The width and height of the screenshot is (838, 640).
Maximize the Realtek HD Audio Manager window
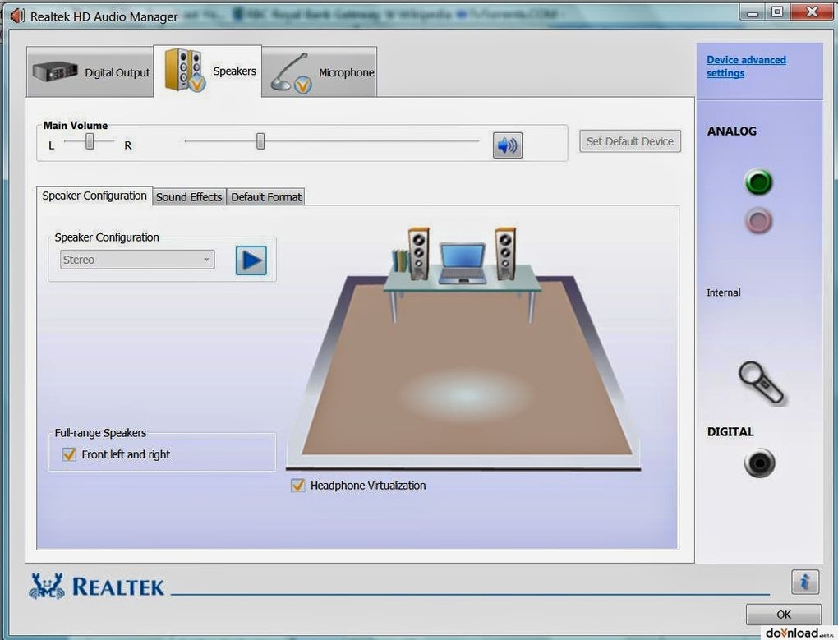[x=777, y=12]
